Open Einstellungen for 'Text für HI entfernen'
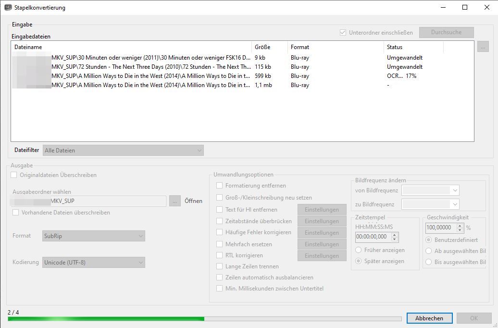This screenshot has height=328, width=498. 322,210
